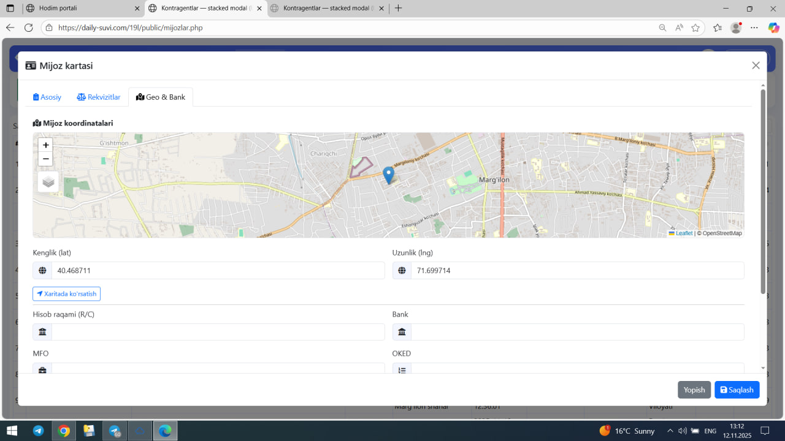
Task: Switch to the Asosiy tab
Action: 47,97
